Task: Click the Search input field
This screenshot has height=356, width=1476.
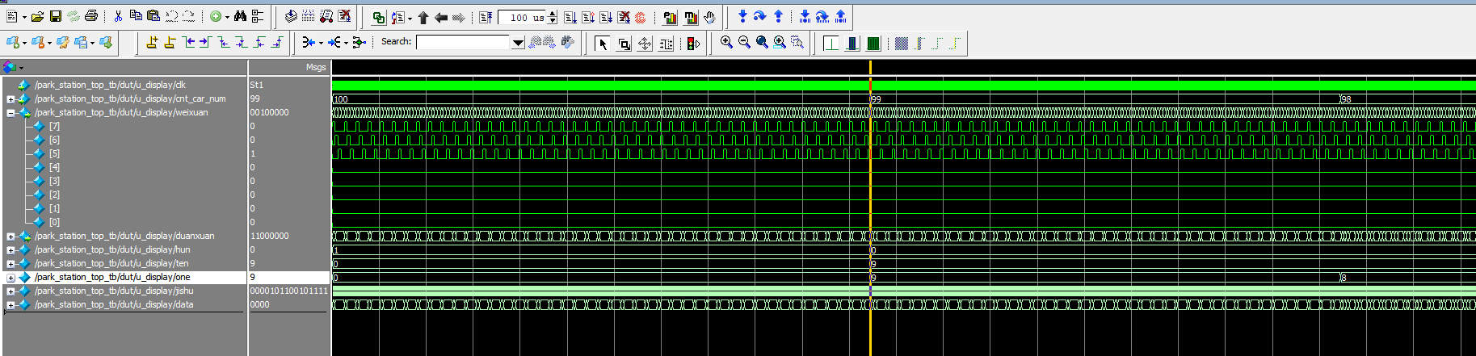Action: tap(463, 43)
